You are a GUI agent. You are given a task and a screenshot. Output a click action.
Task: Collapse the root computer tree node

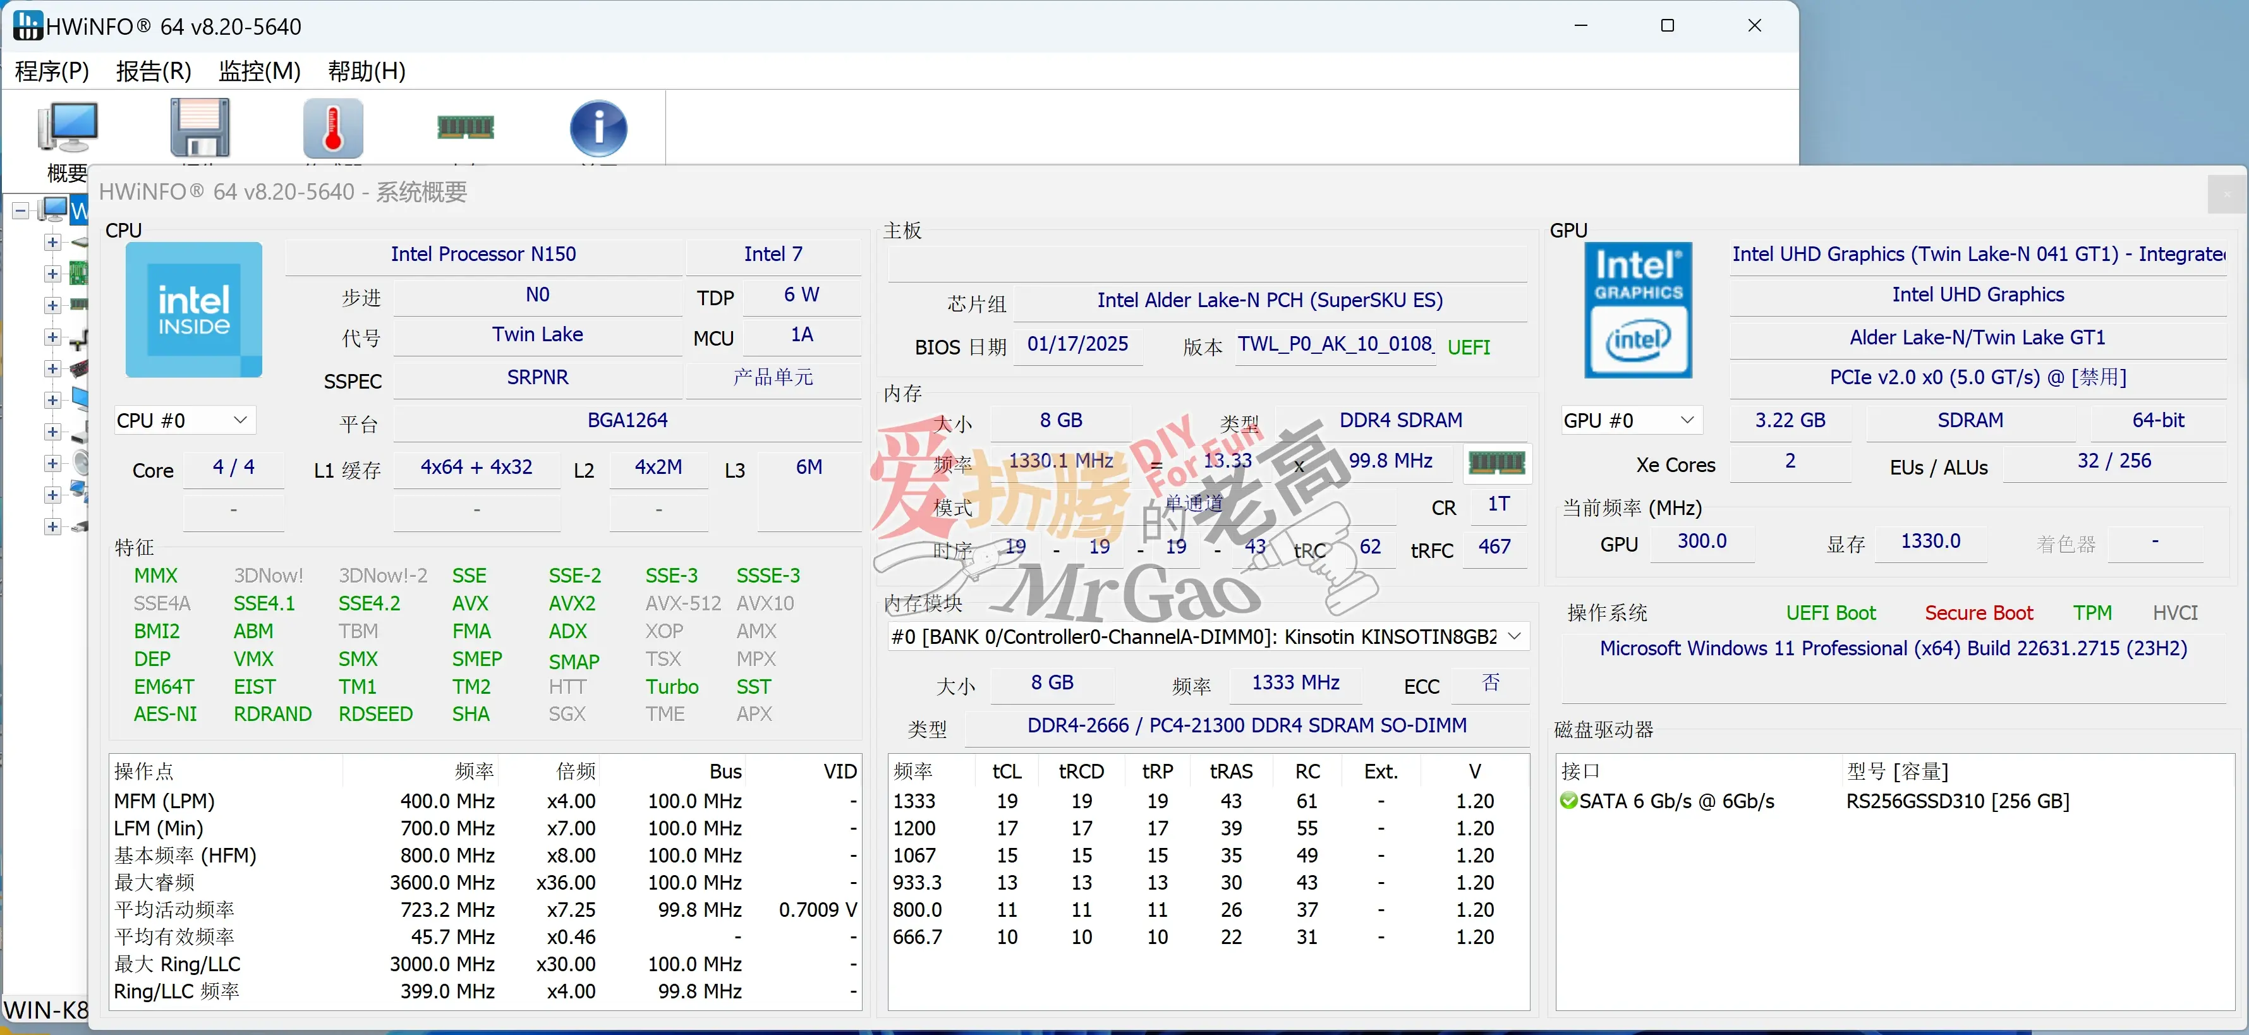pyautogui.click(x=21, y=210)
